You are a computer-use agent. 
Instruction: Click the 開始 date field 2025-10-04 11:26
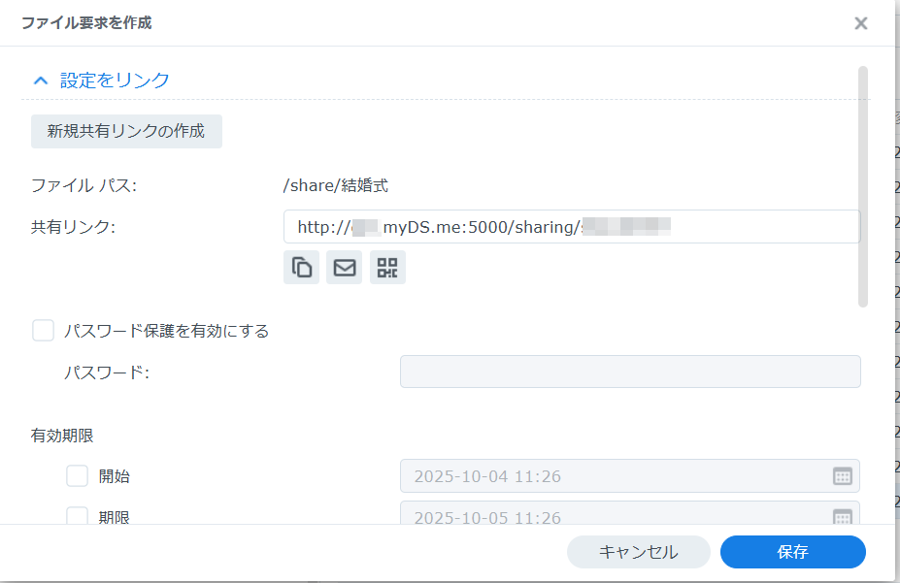point(630,475)
